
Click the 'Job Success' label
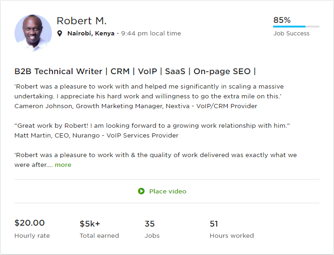click(x=291, y=34)
